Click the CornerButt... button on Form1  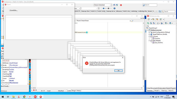13,10
